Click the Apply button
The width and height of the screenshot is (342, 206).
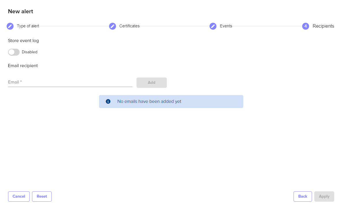(324, 196)
